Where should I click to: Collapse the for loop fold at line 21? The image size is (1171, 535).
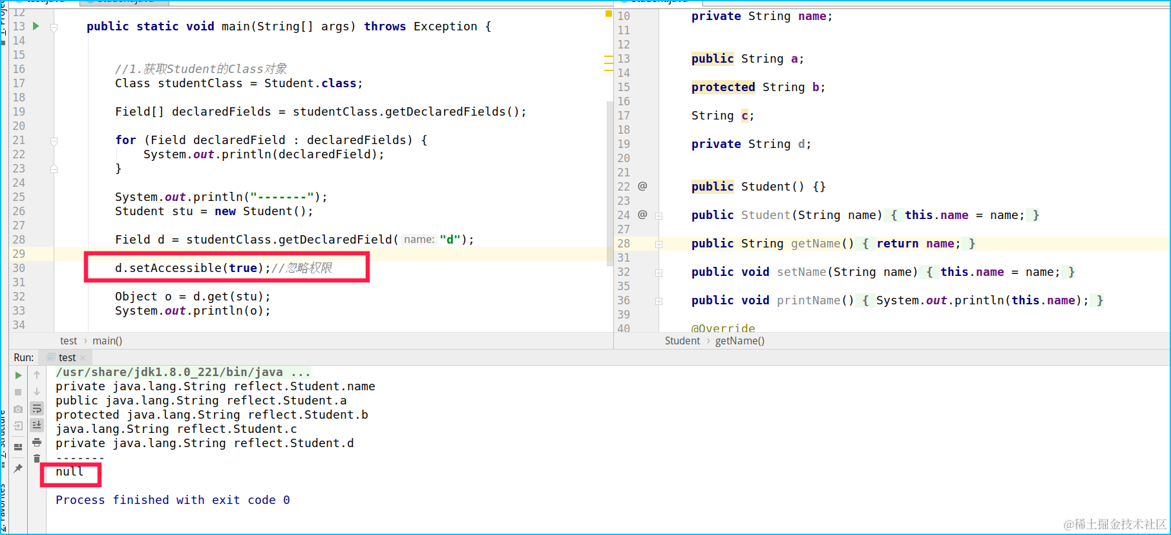(x=54, y=141)
